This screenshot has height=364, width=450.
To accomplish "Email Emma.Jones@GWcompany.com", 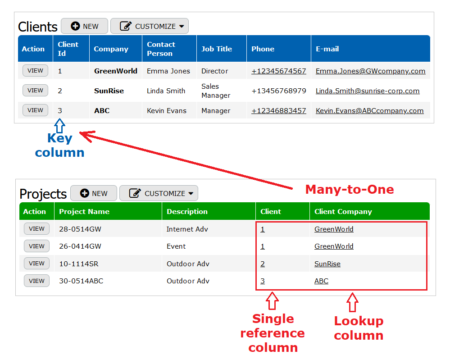I will coord(371,71).
